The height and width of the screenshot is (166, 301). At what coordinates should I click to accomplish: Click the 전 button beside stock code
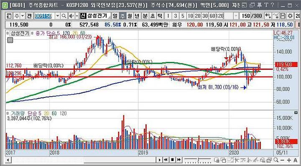[29, 16]
